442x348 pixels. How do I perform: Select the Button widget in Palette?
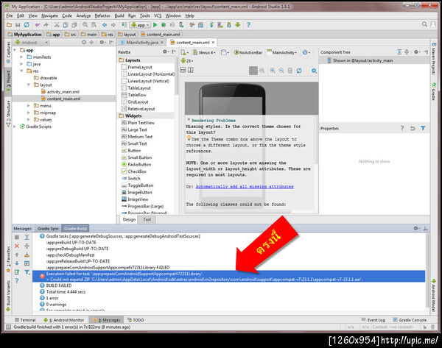tap(131, 151)
